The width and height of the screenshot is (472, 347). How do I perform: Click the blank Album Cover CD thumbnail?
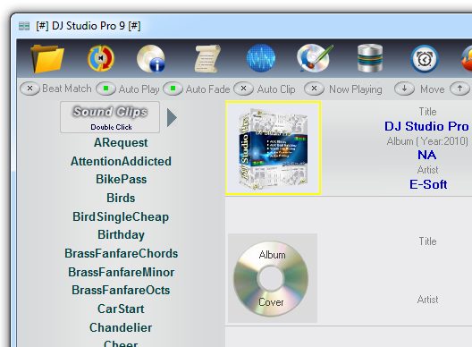coord(273,278)
